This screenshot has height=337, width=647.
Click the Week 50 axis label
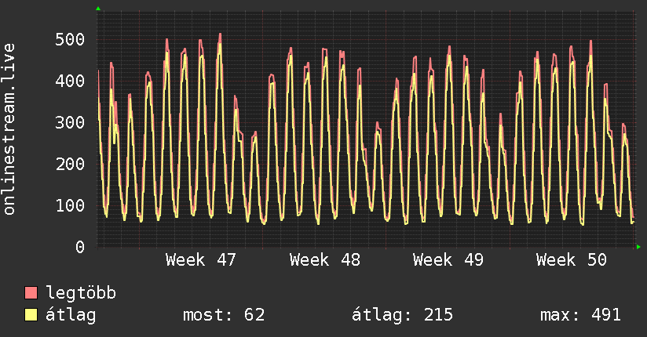pyautogui.click(x=572, y=260)
